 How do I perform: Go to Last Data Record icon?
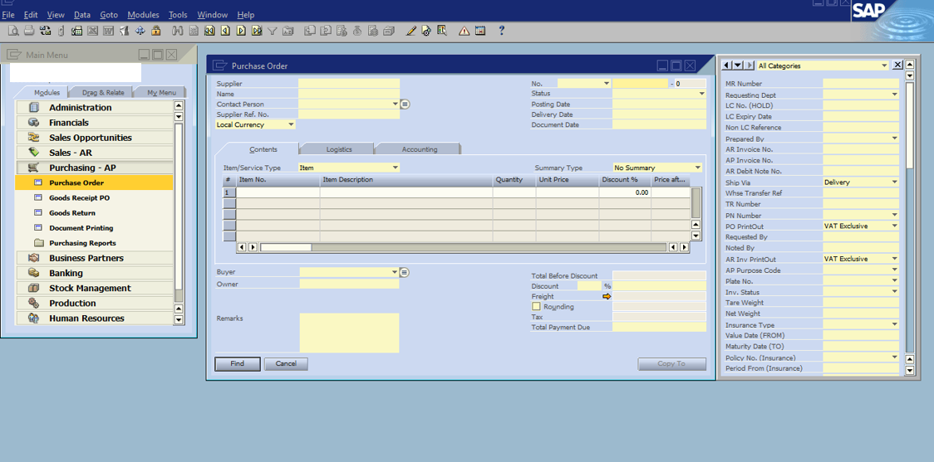(x=258, y=31)
